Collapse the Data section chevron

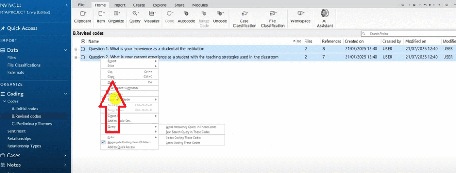point(65,51)
